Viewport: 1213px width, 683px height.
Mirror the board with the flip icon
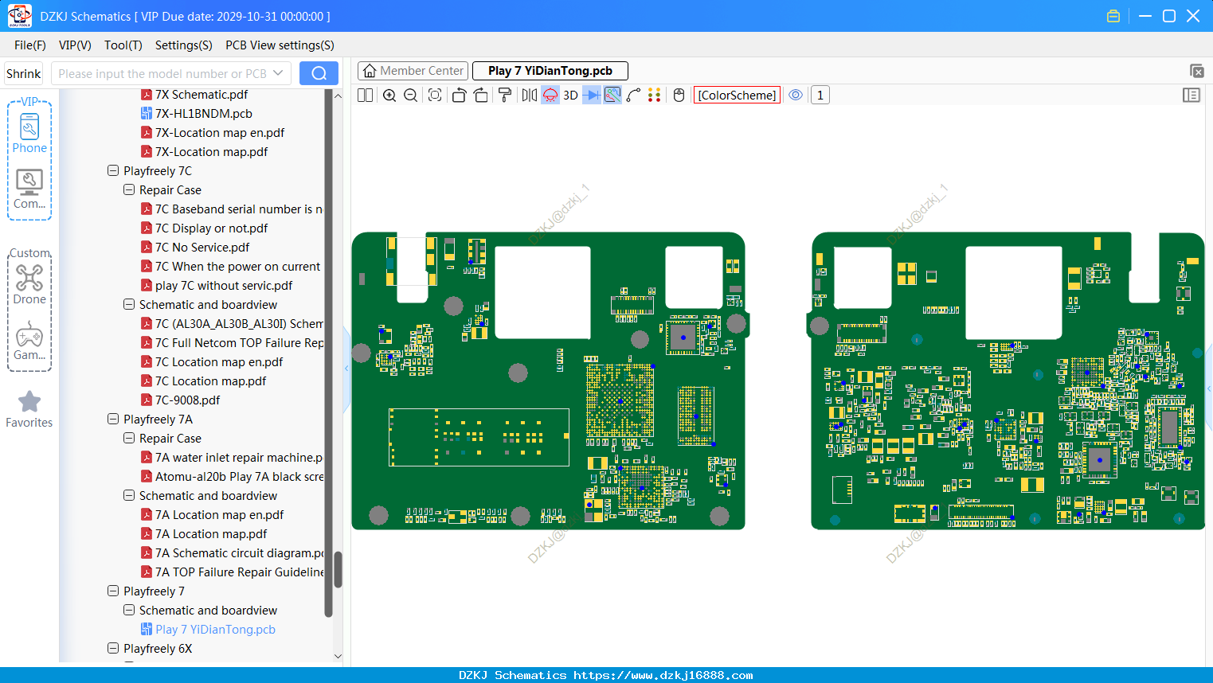530,96
